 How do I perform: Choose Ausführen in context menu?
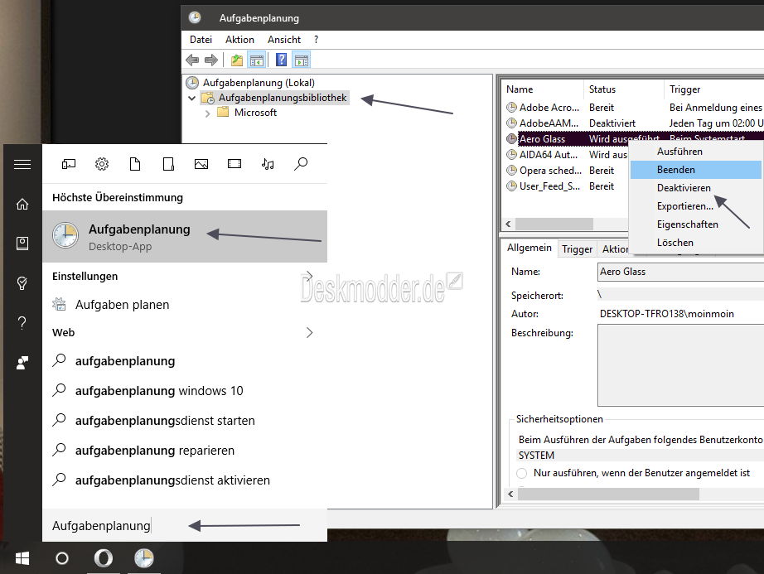click(696, 152)
